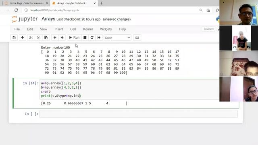Close the Home Page browser tab

[47, 3]
